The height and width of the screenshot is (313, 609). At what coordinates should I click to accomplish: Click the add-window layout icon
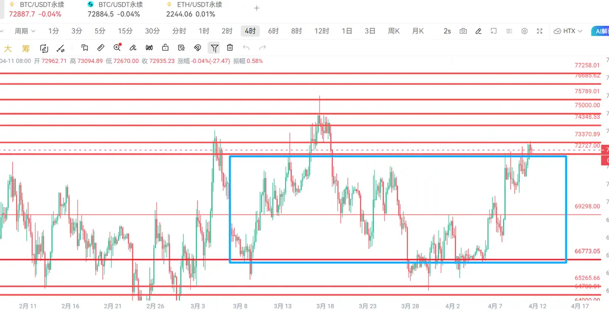tap(493, 31)
